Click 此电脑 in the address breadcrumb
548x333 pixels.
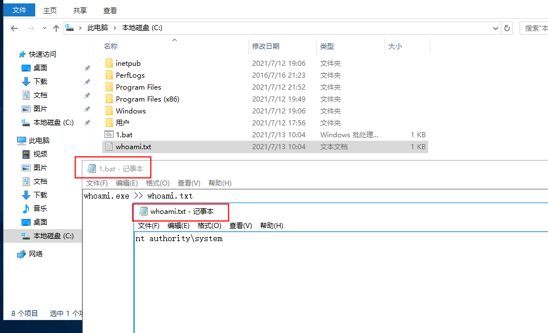98,28
